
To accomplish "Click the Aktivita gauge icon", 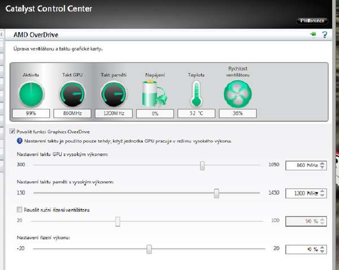I will 31,94.
